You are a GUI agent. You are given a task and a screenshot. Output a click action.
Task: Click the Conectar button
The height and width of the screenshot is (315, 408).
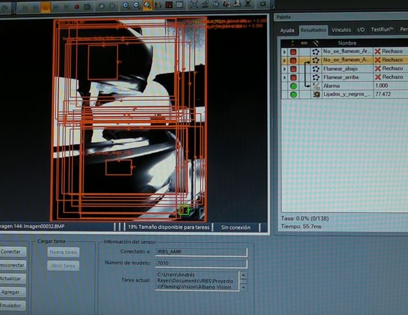[x=11, y=251]
